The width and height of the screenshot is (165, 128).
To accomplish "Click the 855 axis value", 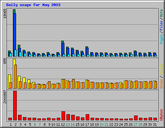I will (x=5, y=61).
